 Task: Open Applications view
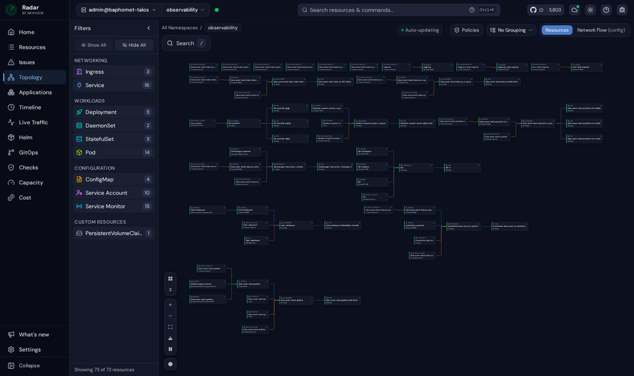35,92
